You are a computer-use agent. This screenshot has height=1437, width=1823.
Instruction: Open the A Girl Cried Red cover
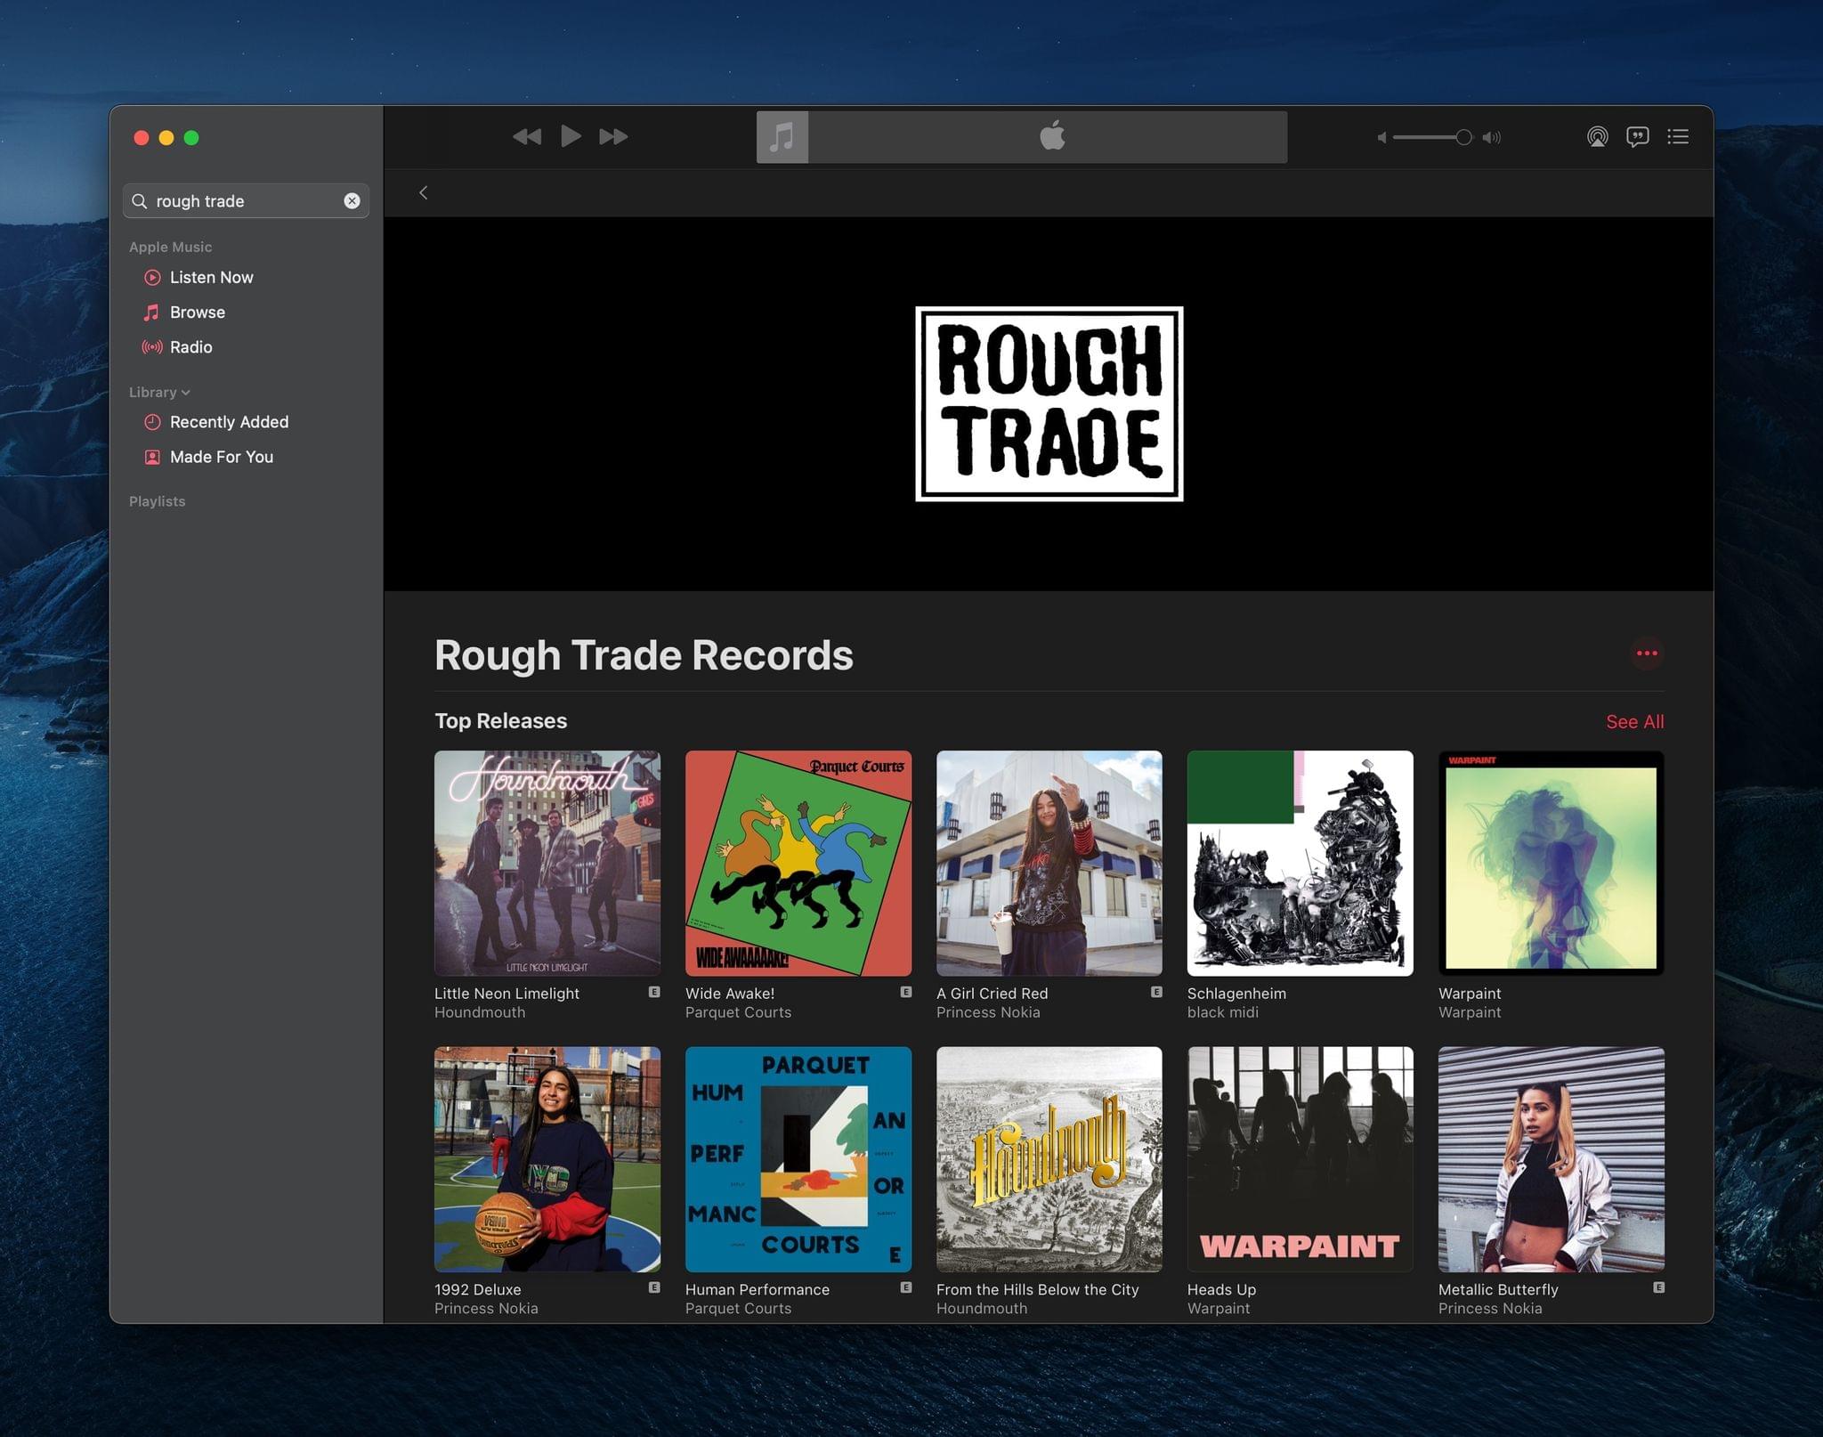[x=1049, y=863]
